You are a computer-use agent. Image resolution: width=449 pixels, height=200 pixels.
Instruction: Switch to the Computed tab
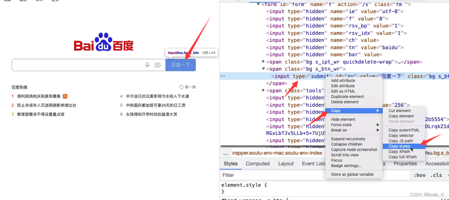[258, 163]
